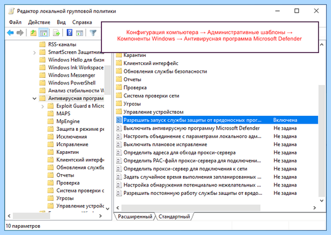
Task: Select RSS-каналы in the tree
Action: pyautogui.click(x=62, y=45)
